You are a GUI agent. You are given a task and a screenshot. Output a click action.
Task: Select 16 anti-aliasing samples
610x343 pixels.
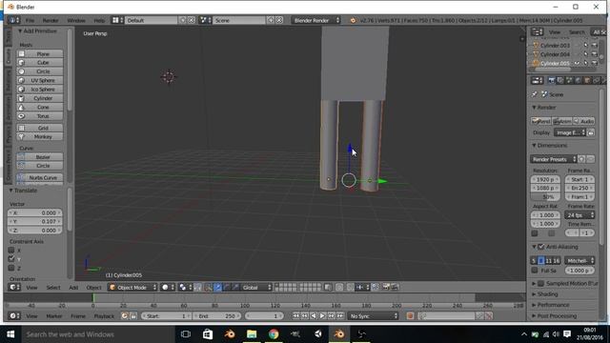click(x=556, y=260)
